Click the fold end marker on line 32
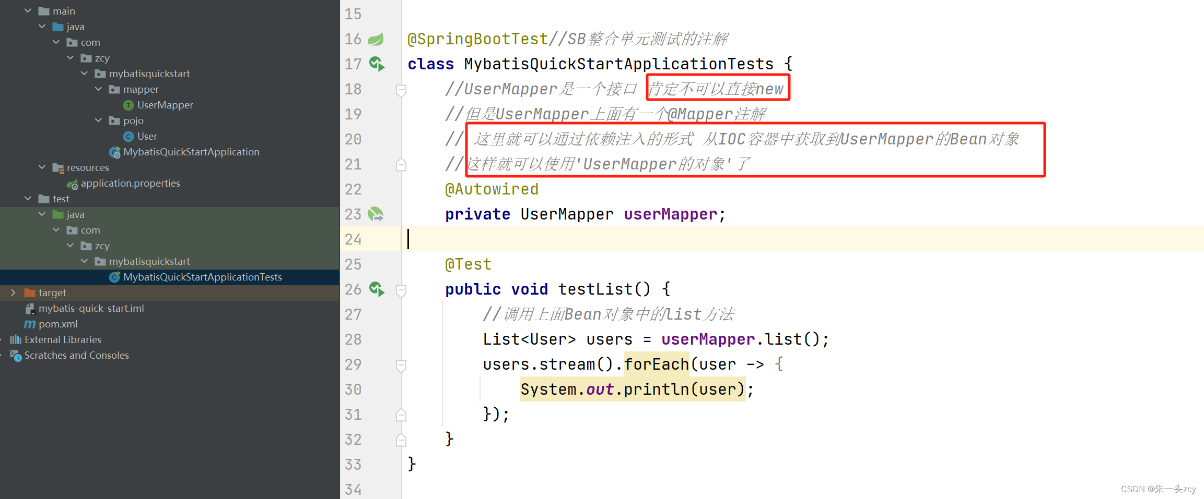This screenshot has width=1204, height=499. point(401,440)
